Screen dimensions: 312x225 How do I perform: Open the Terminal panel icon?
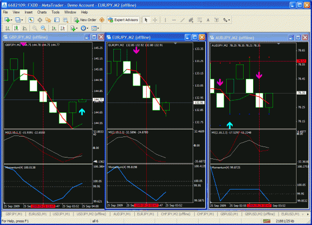[x=57, y=19]
